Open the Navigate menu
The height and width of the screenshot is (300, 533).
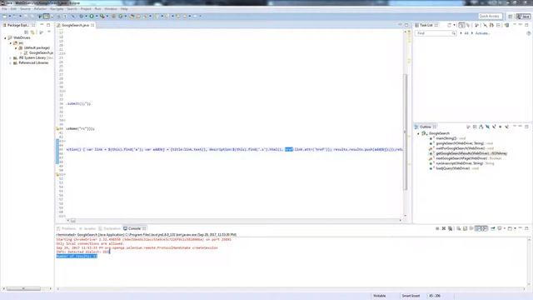57,9
